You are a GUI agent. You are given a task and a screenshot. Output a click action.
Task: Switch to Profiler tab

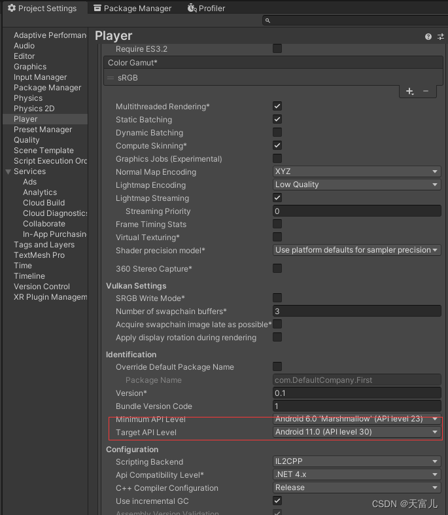[206, 9]
